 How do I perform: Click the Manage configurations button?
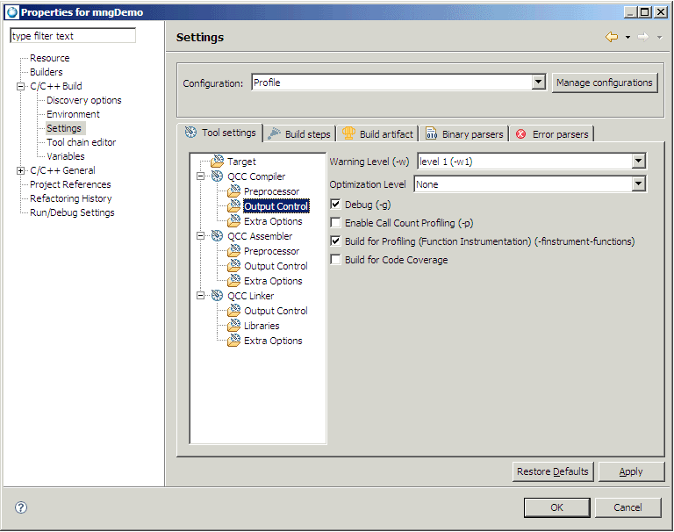[x=605, y=83]
